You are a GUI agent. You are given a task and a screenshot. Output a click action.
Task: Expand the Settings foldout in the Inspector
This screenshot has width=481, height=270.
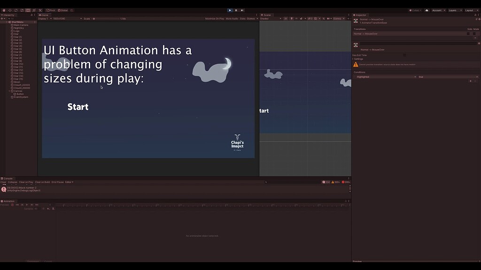[356, 59]
